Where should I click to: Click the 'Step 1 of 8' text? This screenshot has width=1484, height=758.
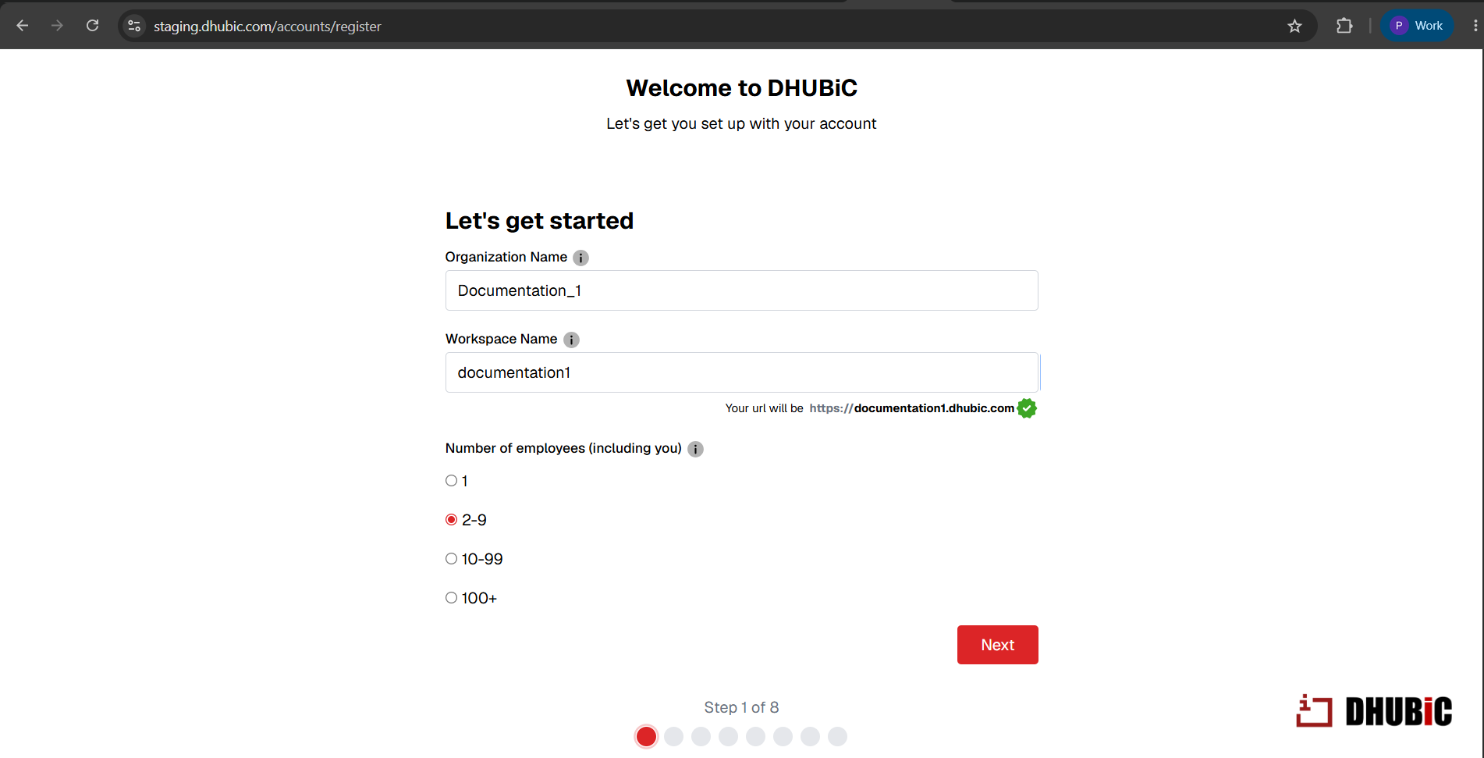(x=741, y=707)
